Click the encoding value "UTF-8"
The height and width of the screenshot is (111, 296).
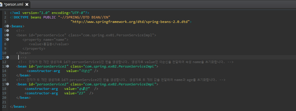pyautogui.click(x=78, y=13)
